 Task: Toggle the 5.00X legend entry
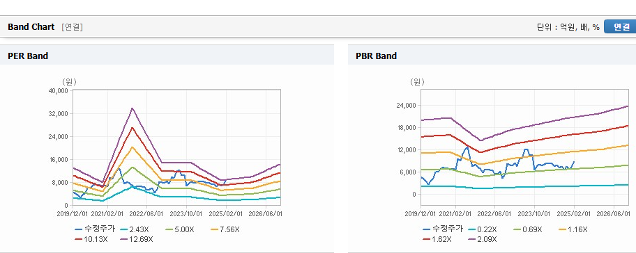point(180,229)
